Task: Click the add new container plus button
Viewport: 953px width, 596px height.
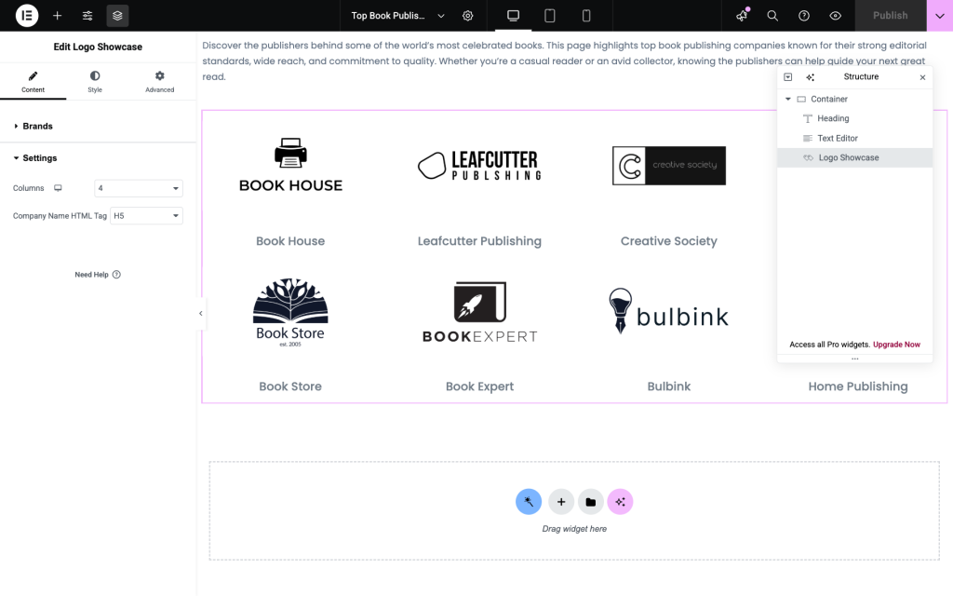Action: tap(561, 502)
